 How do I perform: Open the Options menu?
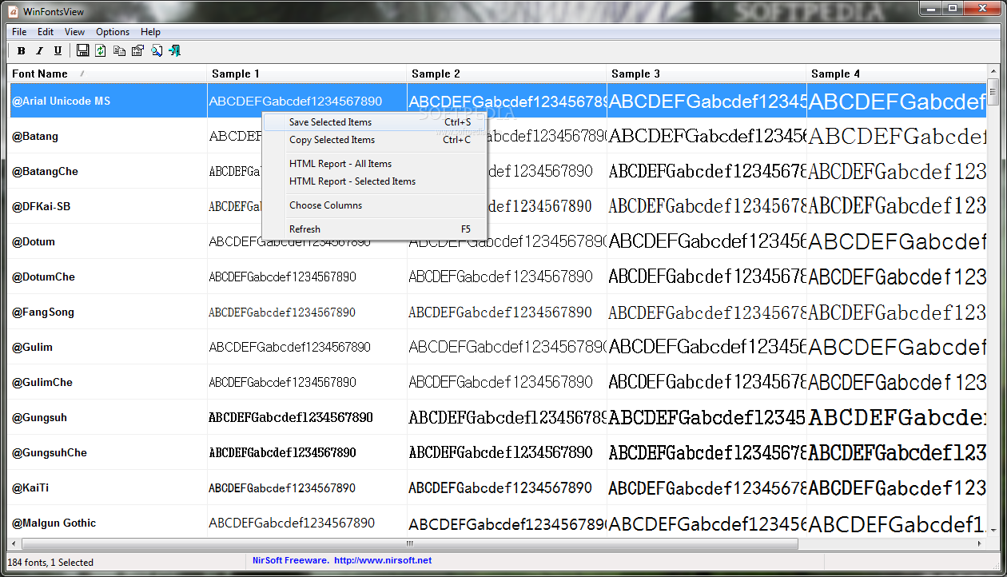[x=113, y=32]
